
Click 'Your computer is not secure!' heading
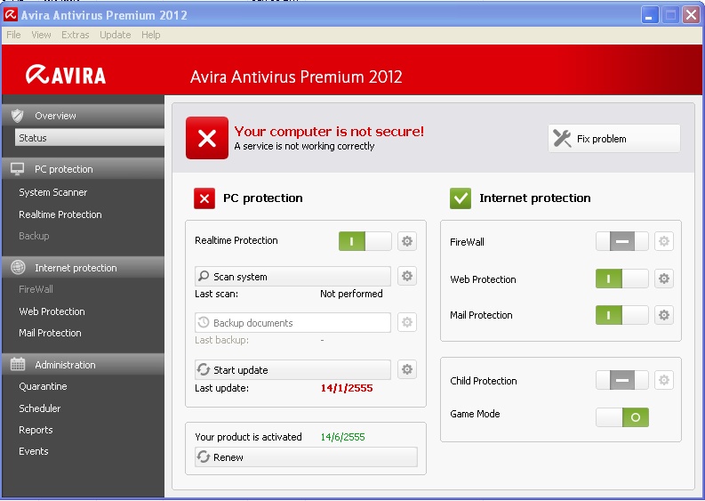pos(329,131)
